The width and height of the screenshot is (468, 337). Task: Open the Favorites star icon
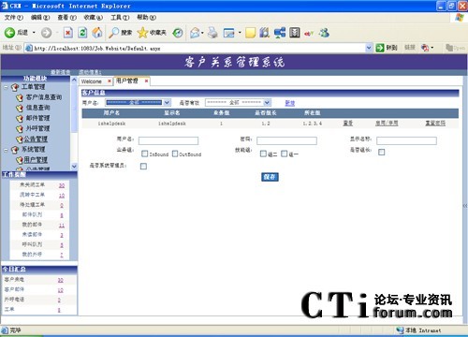tap(142, 33)
